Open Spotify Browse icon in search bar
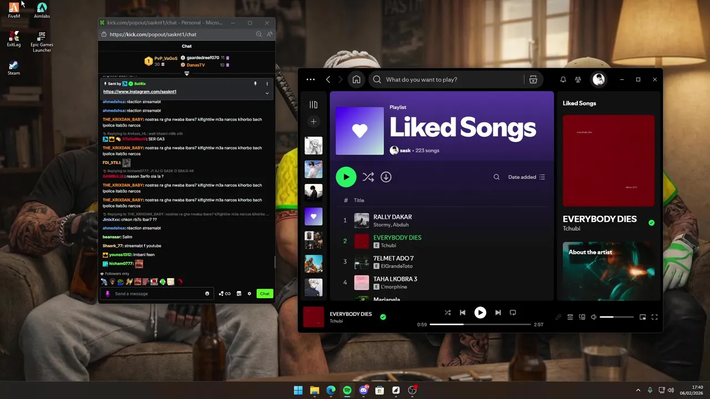The image size is (710, 399). (533, 79)
